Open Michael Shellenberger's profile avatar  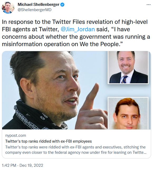pyautogui.click(x=8, y=7)
